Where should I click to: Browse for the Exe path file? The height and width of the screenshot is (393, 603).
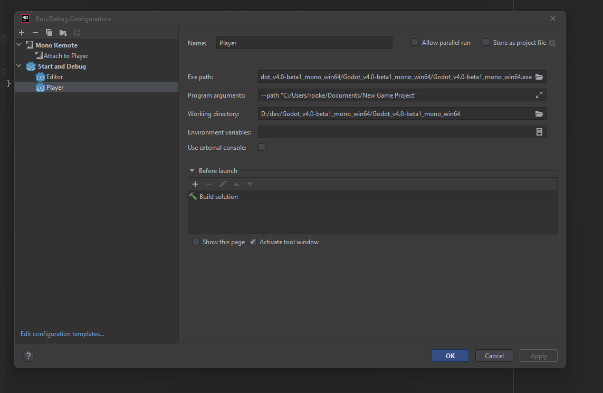coord(539,76)
